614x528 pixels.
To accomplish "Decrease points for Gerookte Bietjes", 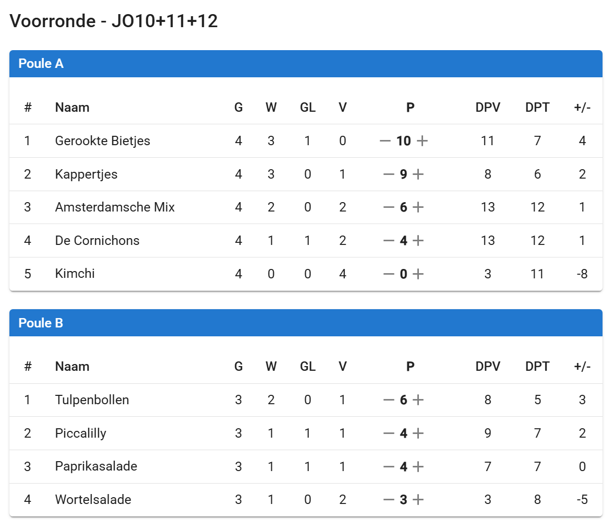I will (x=385, y=141).
